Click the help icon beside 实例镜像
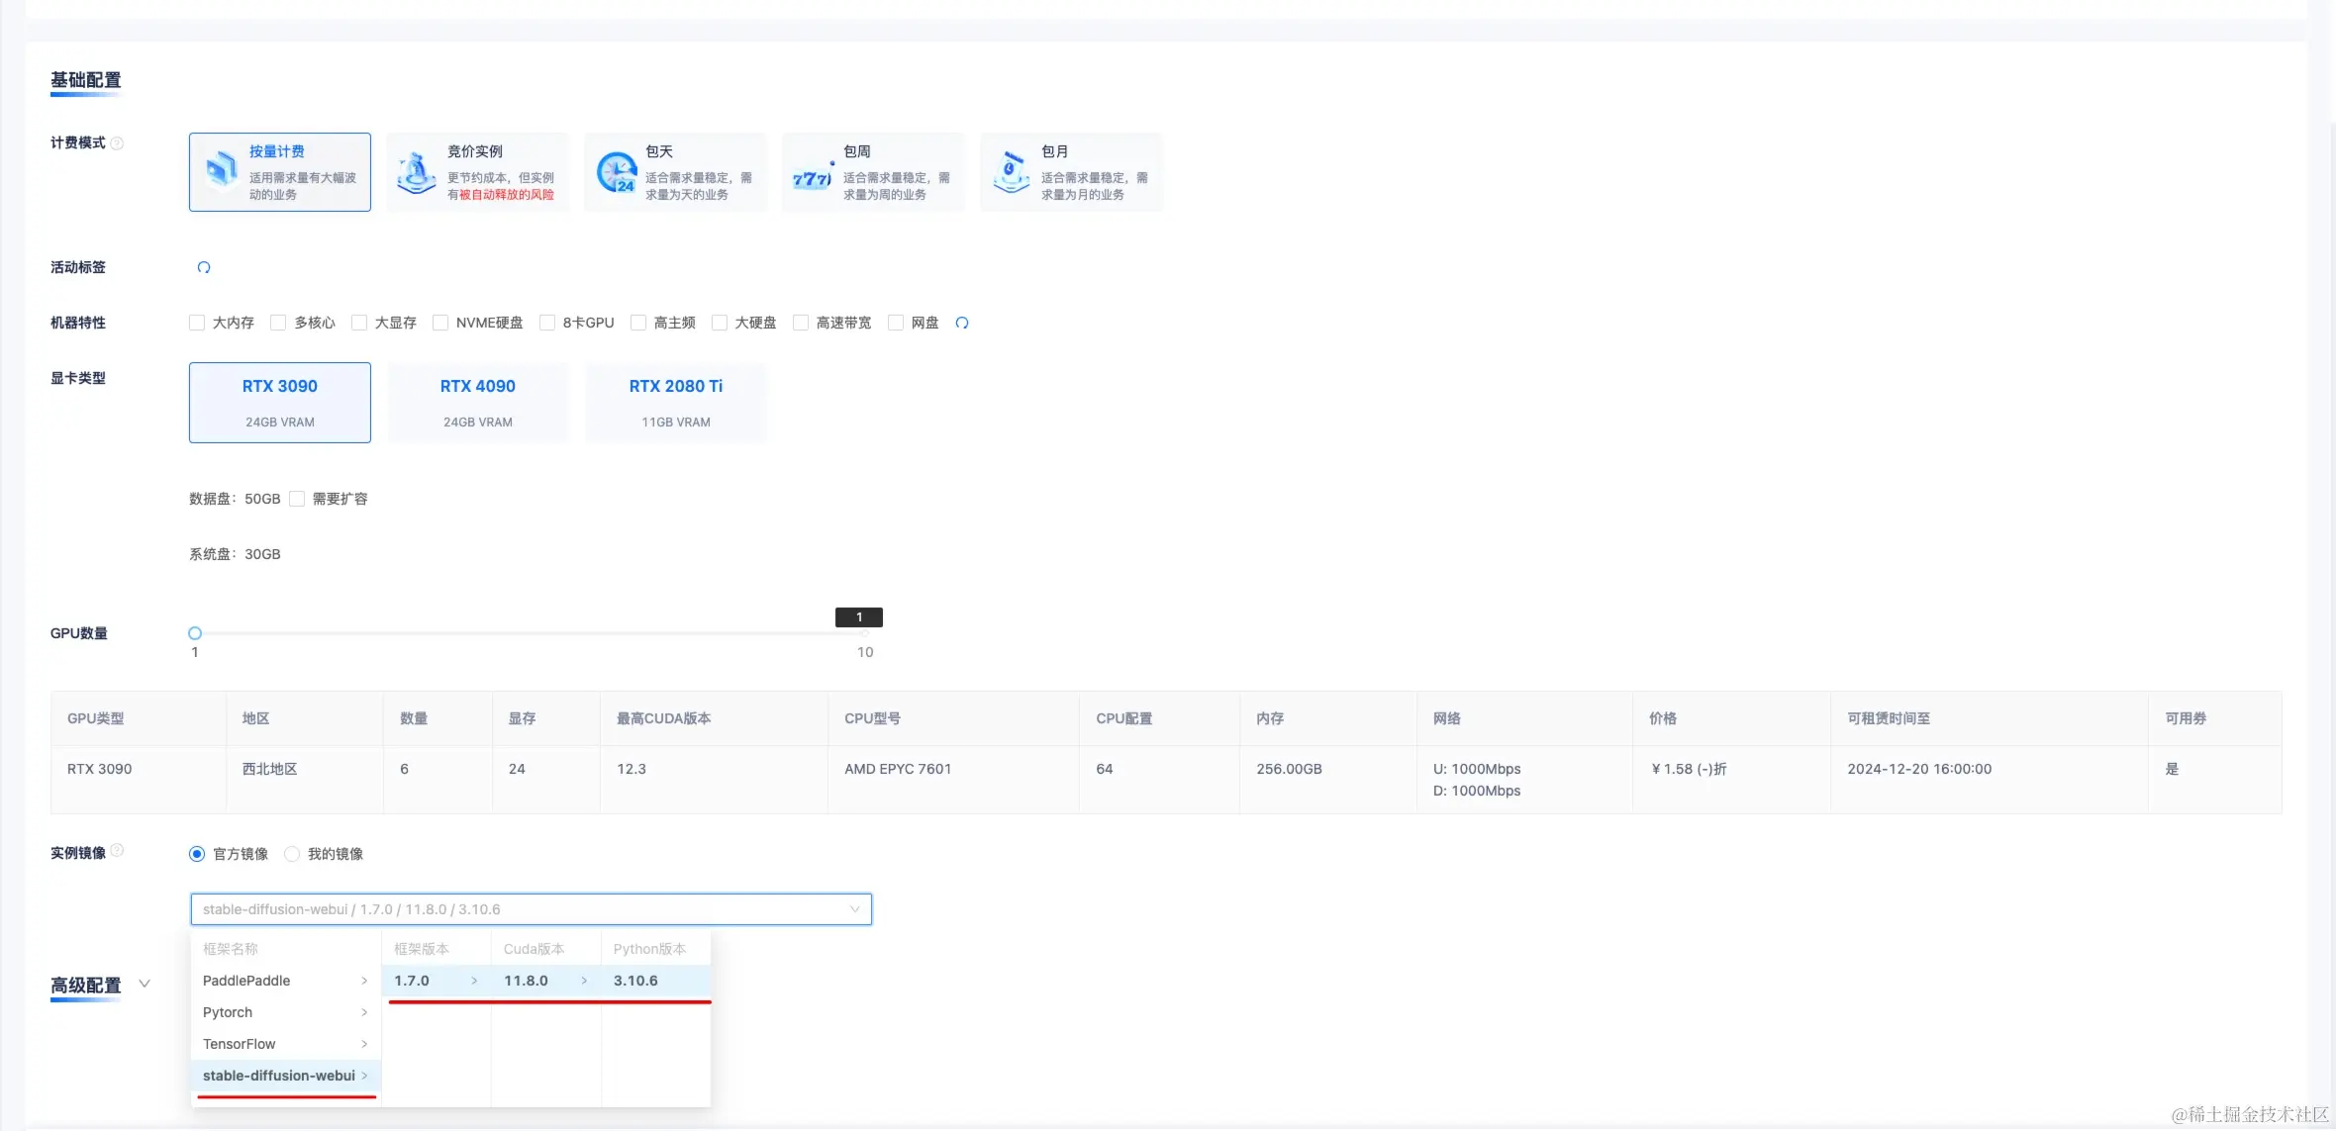The height and width of the screenshot is (1131, 2336). tap(117, 851)
